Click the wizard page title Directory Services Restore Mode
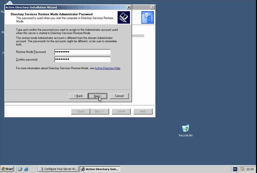Screen dimensions: 257x173 tap(52, 14)
